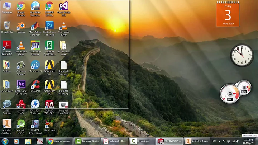The width and height of the screenshot is (258, 145).
Task: Open A360 Desktop shortcut
Action: pos(7,107)
